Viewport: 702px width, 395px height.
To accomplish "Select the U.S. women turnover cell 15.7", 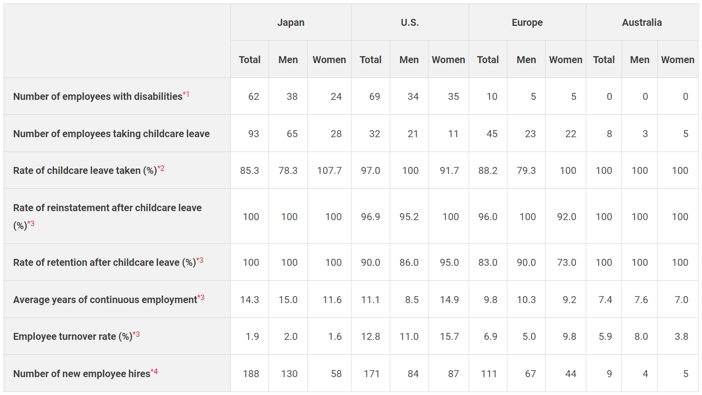I will click(x=449, y=336).
